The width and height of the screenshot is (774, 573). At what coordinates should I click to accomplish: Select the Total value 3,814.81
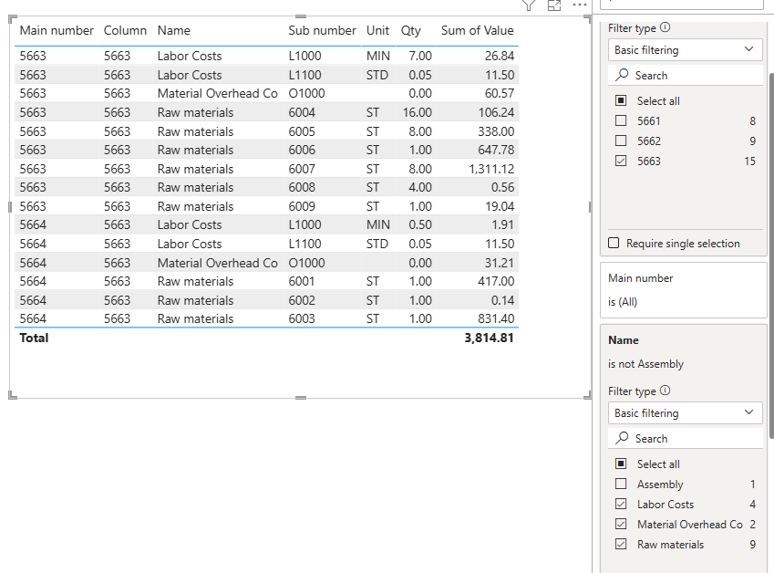tap(489, 338)
